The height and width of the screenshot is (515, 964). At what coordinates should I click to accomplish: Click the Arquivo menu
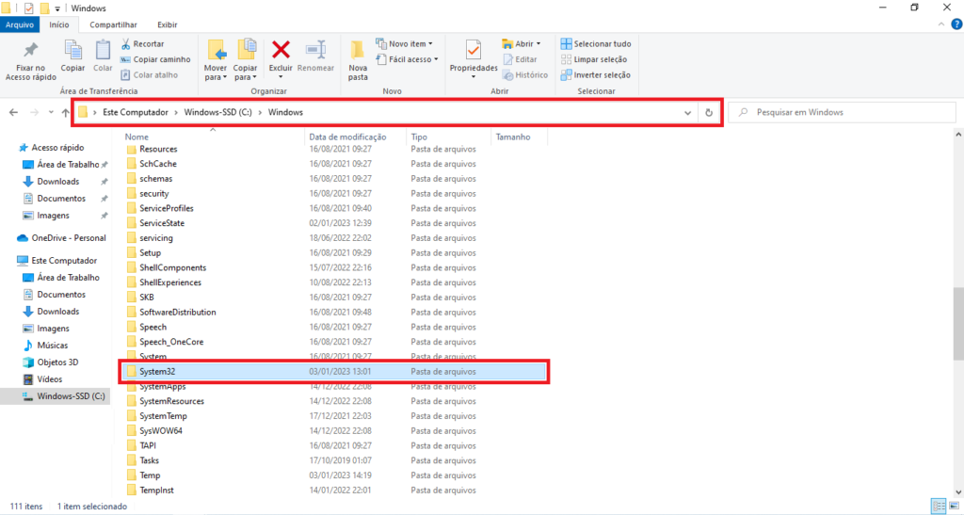click(21, 24)
